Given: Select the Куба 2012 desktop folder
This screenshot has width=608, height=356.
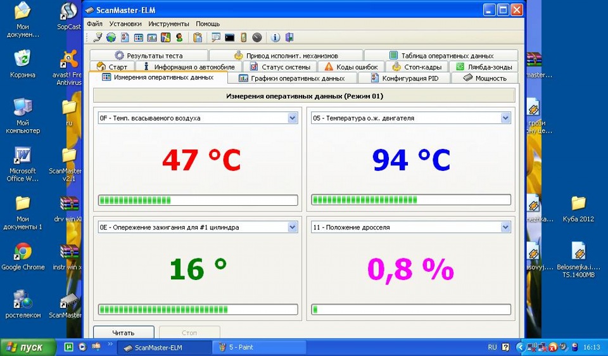Looking at the screenshot, I should tap(578, 208).
